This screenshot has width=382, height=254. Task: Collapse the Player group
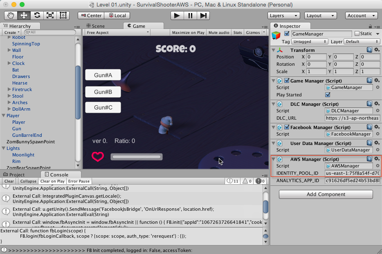coord(3,115)
